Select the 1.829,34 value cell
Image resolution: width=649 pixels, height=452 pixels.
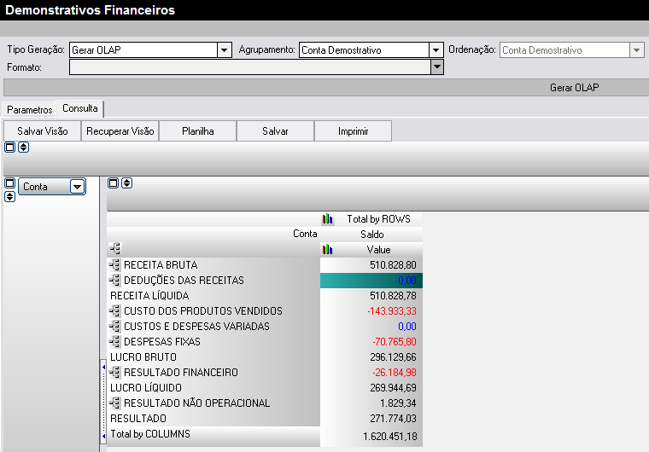tap(371, 403)
